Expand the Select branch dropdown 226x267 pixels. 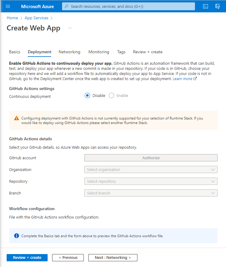tap(151, 193)
